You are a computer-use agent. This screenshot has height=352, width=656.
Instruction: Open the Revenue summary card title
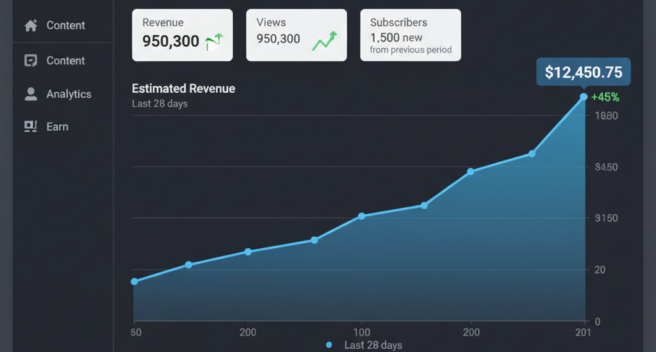163,22
